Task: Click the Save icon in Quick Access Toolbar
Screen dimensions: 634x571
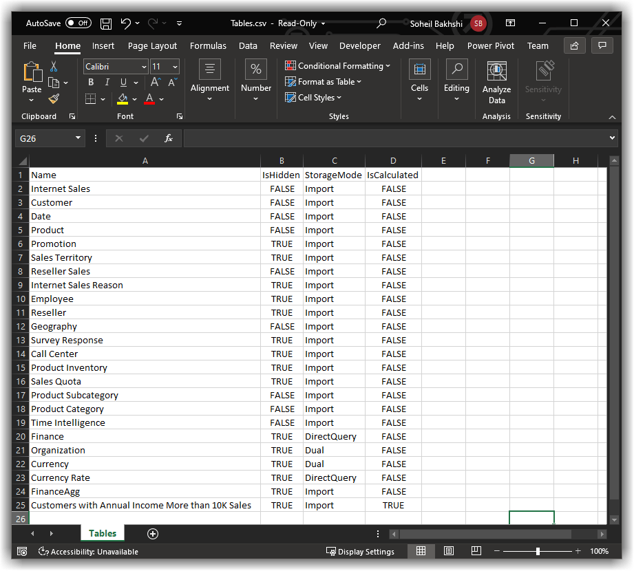Action: [105, 23]
